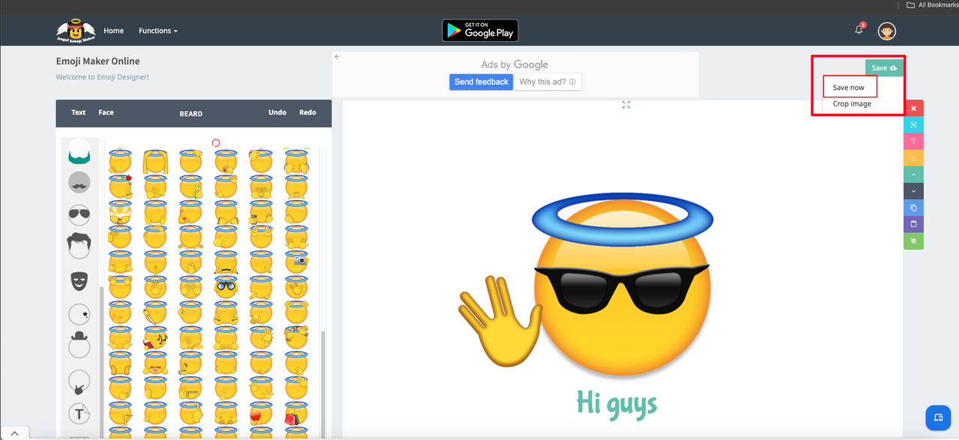Click the blue copy tool
This screenshot has width=959, height=440.
913,208
